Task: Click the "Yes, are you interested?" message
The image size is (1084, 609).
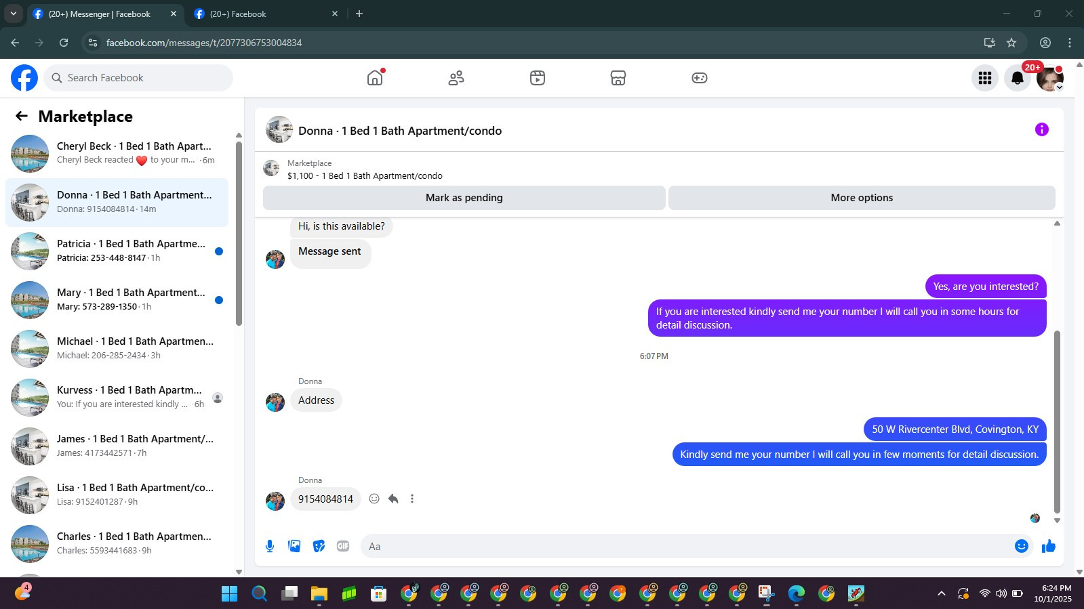Action: click(x=986, y=287)
